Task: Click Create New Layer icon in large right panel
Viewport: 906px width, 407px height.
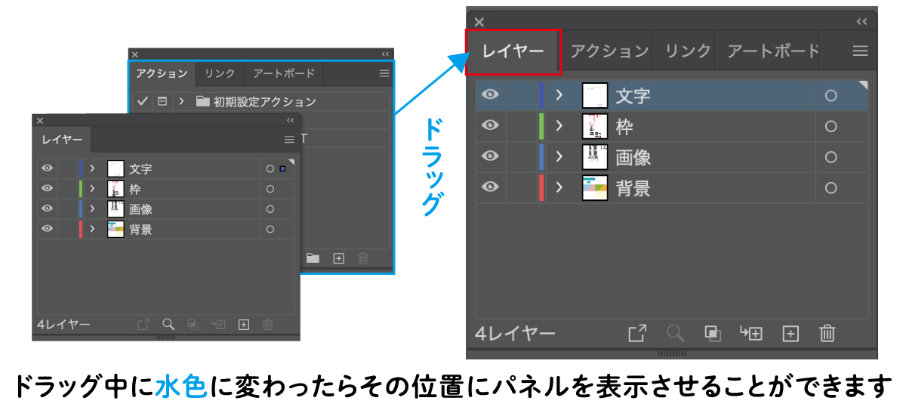Action: coord(790,333)
